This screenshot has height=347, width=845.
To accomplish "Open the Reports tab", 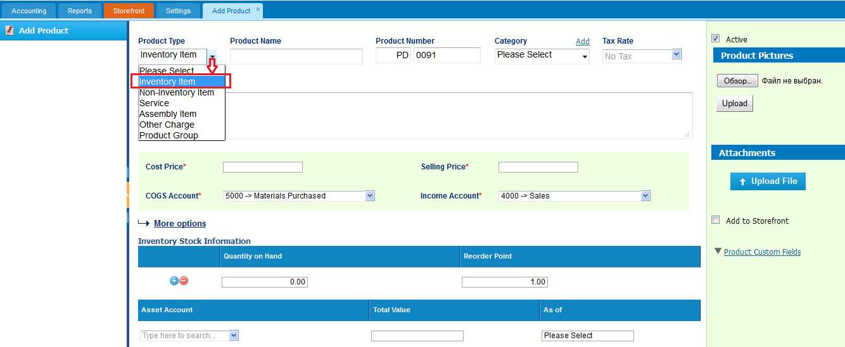I will tap(80, 11).
